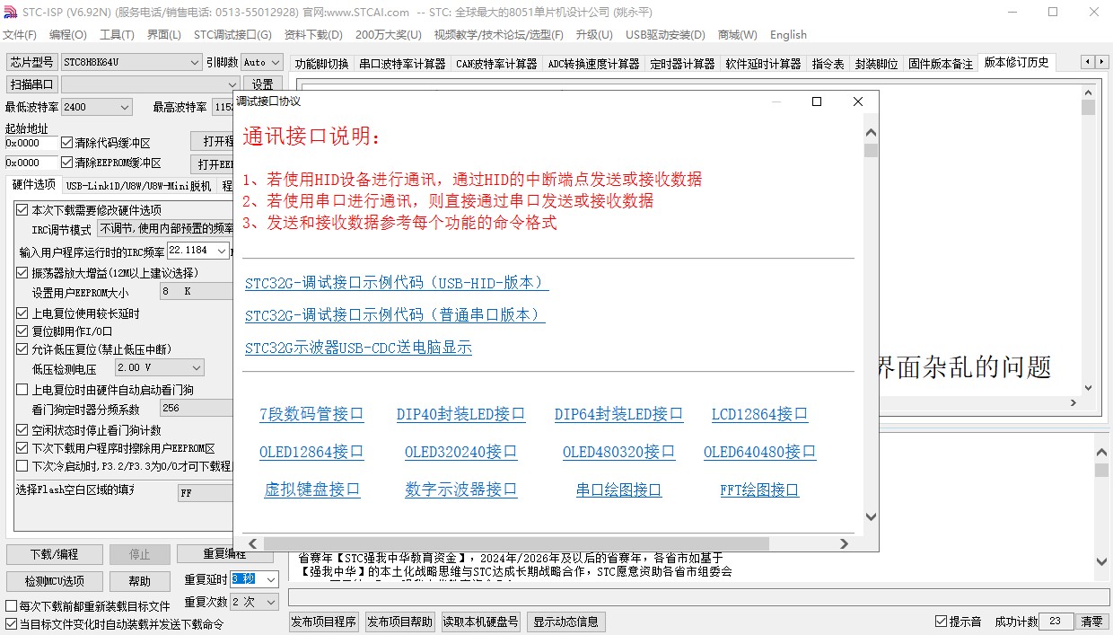This screenshot has width=1113, height=635.
Task: Click 帮助 button
Action: (140, 581)
